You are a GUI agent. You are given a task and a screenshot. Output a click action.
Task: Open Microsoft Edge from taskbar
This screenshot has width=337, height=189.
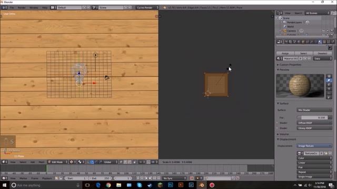(98, 185)
